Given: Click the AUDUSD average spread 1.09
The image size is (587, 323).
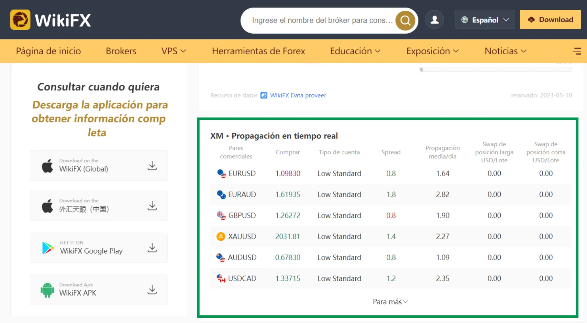Looking at the screenshot, I should [x=442, y=257].
